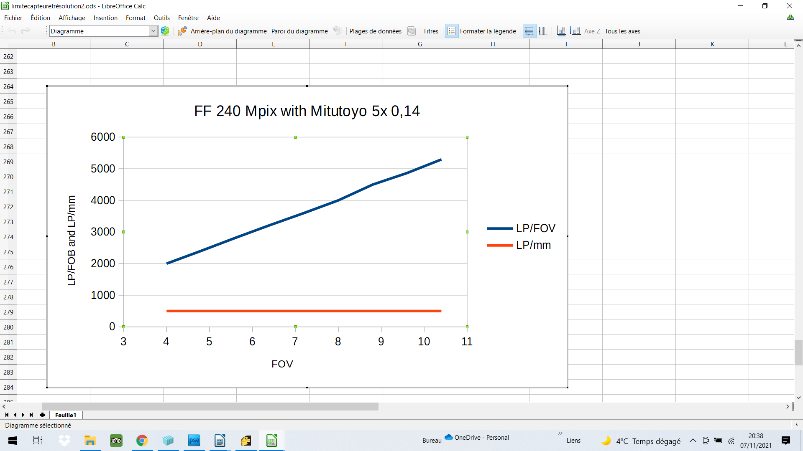Click the Format Selection cube icon
This screenshot has width=803, height=451.
point(165,31)
